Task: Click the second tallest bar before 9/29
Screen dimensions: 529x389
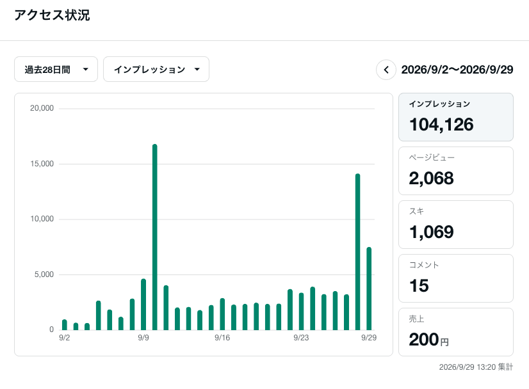Action: [357, 252]
